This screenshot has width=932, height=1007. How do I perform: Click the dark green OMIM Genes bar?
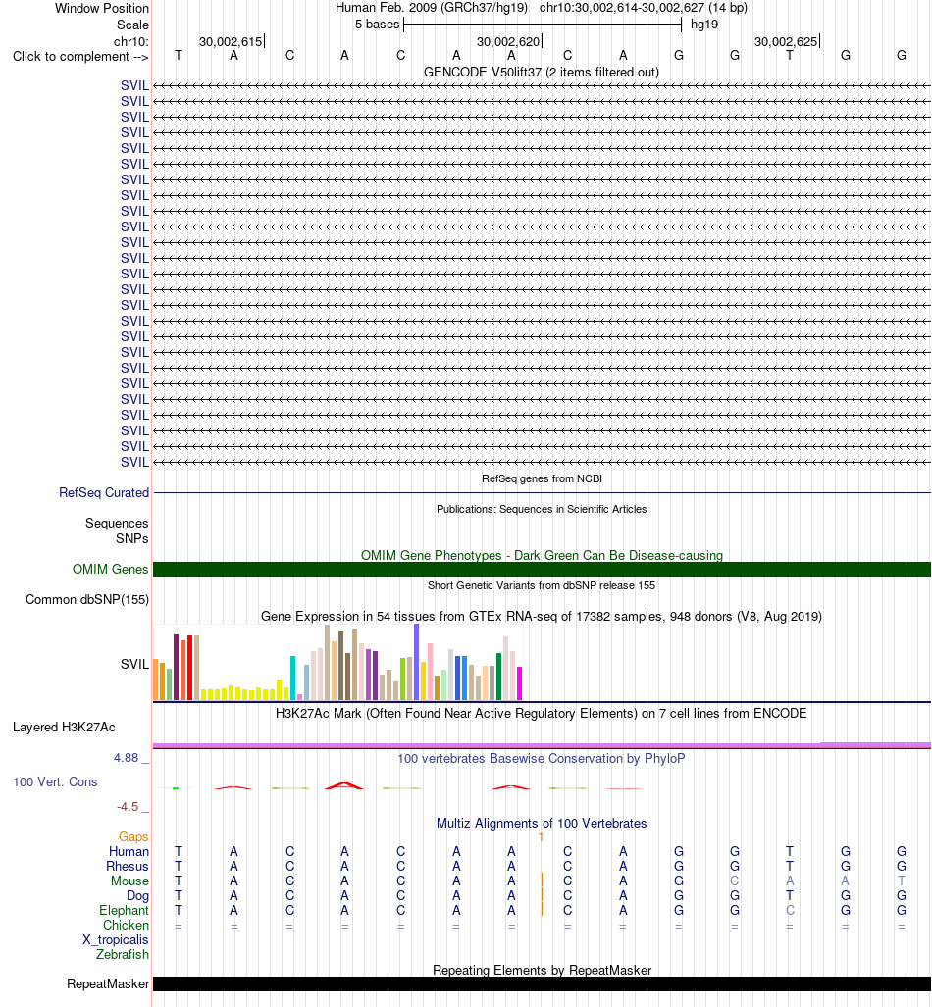[542, 569]
